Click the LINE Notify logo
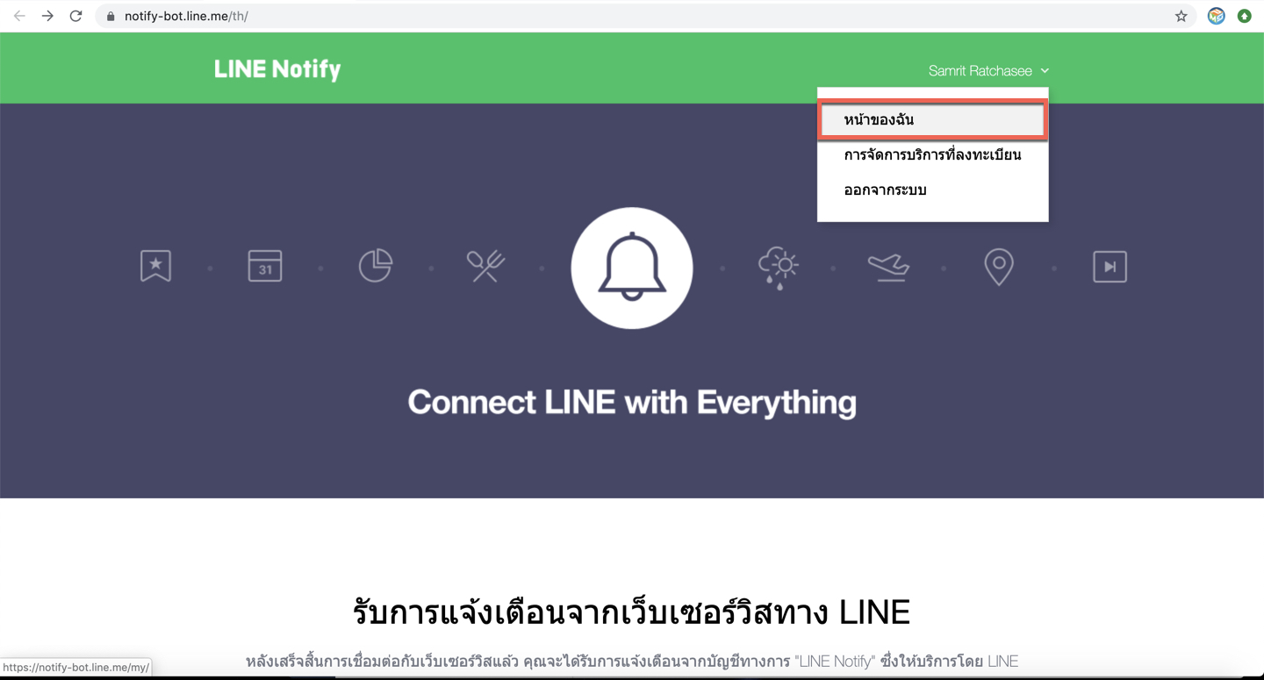The image size is (1264, 680). [277, 69]
